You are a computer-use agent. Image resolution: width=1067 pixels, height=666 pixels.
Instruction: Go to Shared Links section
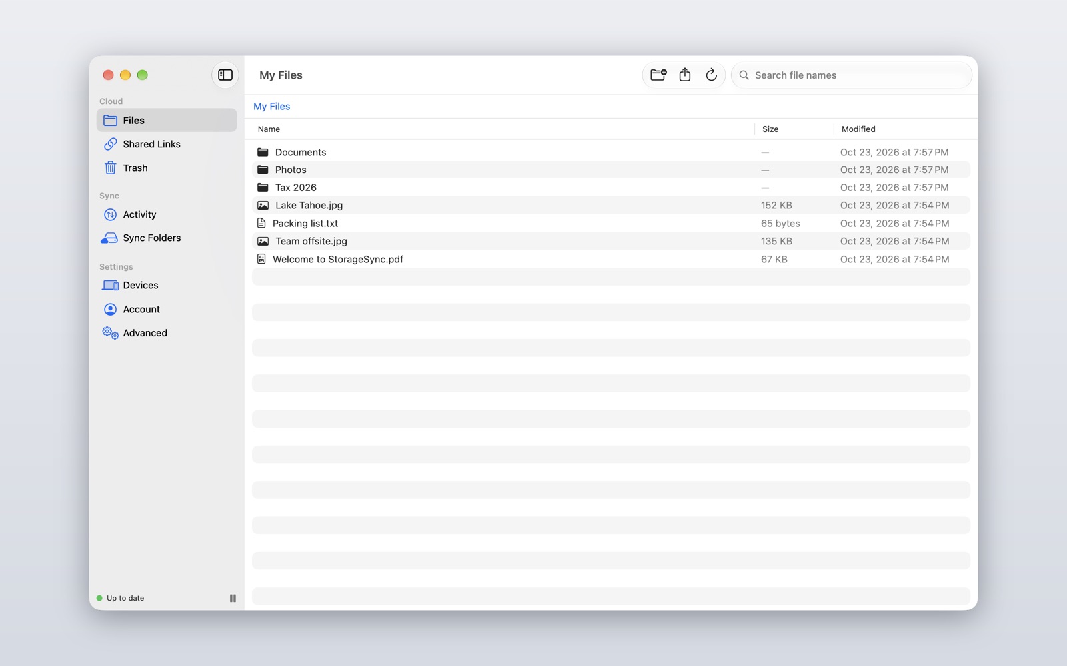[x=167, y=144]
